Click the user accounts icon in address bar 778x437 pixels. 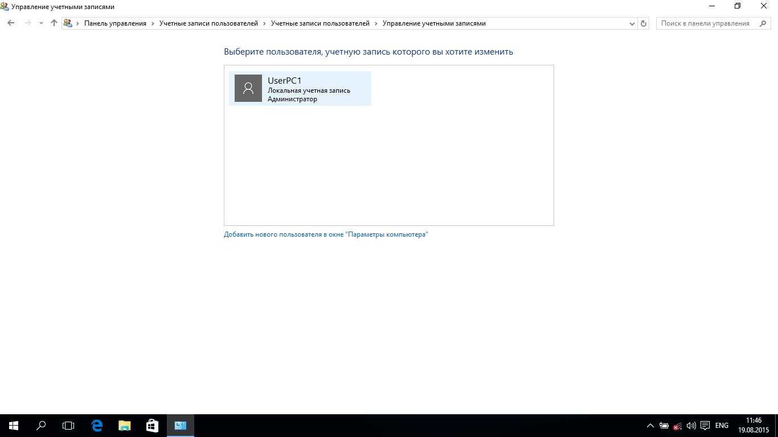click(68, 23)
